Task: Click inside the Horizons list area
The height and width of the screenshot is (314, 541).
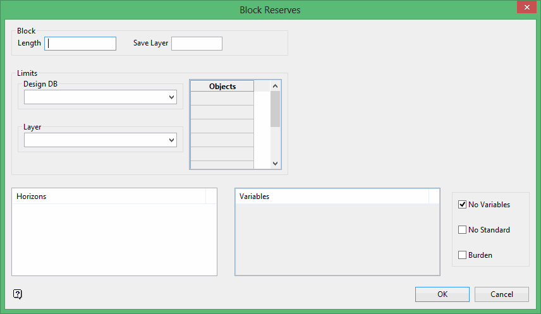Action: coord(114,239)
